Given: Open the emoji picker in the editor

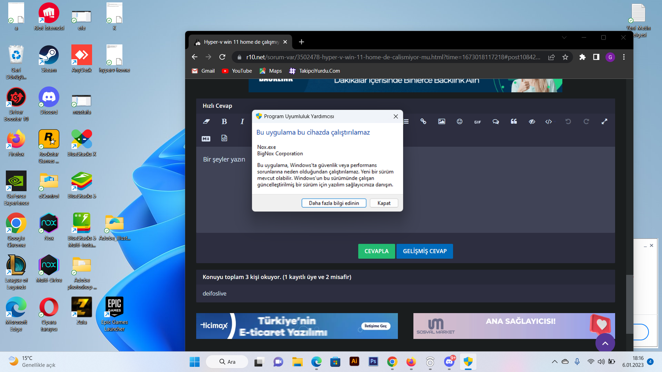Looking at the screenshot, I should point(460,121).
